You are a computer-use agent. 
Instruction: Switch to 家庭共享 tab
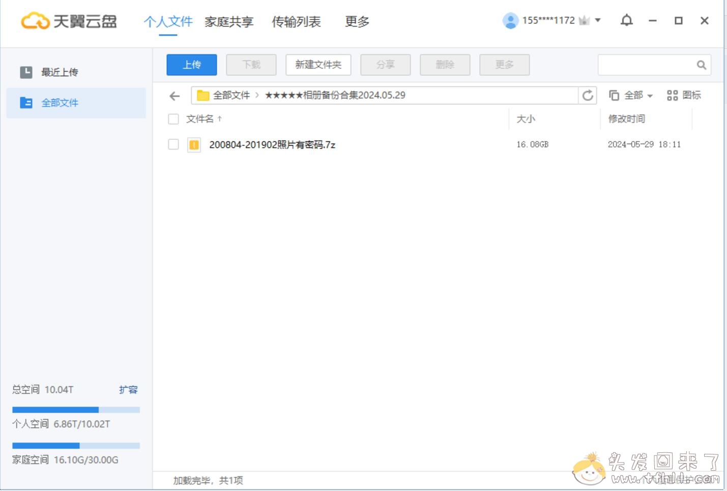tap(229, 21)
